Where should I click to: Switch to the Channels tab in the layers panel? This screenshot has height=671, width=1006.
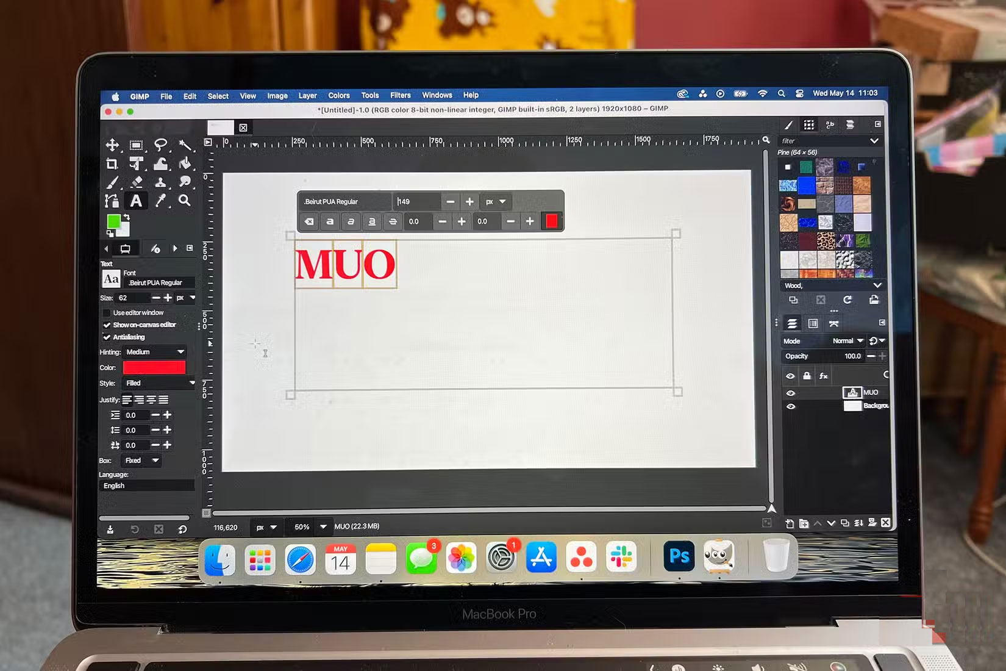[x=813, y=323]
